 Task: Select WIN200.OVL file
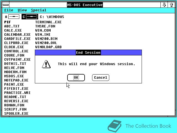[46, 43]
